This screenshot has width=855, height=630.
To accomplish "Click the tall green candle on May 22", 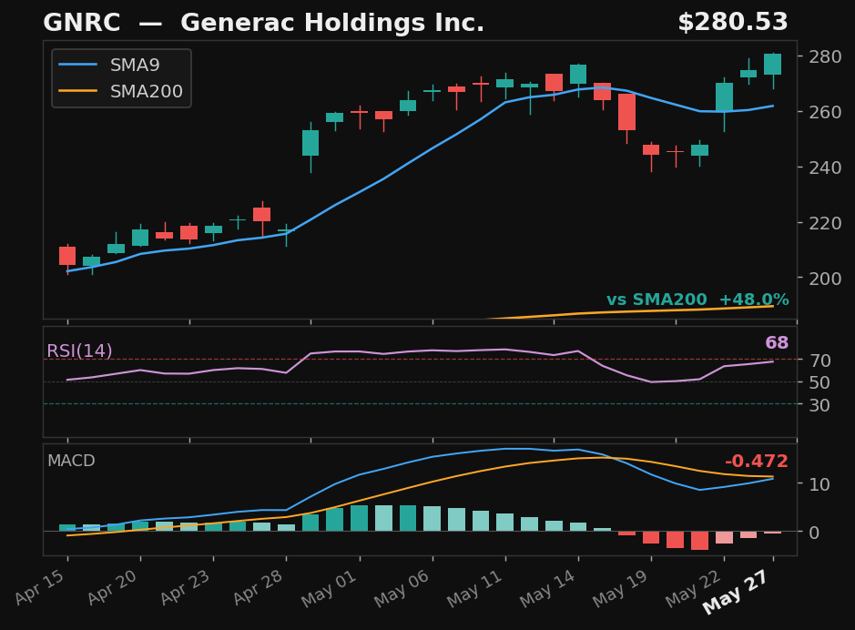I will click(724, 97).
